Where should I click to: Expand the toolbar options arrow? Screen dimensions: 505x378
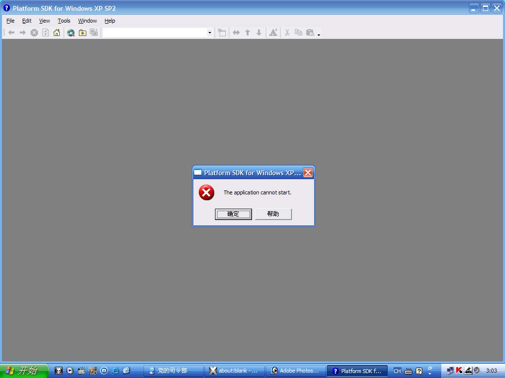click(319, 34)
